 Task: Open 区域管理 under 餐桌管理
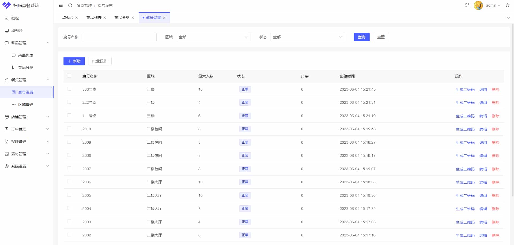[x=26, y=105]
